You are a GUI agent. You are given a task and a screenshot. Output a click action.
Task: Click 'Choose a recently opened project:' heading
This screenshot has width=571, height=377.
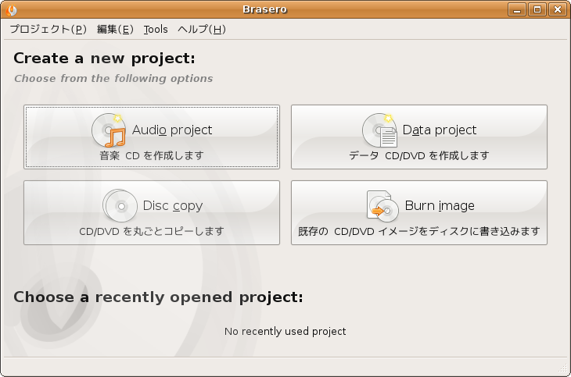(x=159, y=297)
